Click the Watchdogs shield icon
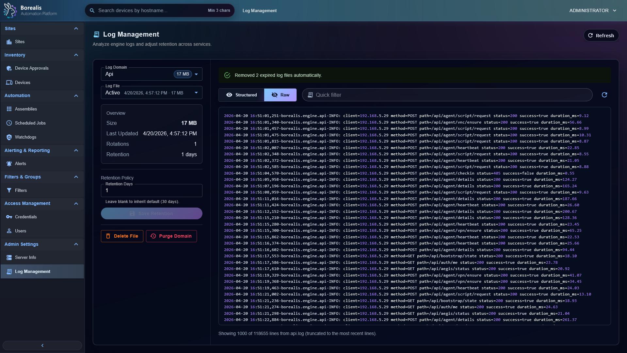 click(9, 137)
